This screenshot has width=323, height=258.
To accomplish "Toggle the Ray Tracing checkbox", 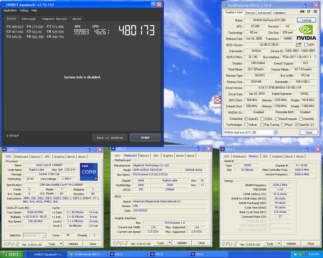I will pyautogui.click(x=262, y=125).
